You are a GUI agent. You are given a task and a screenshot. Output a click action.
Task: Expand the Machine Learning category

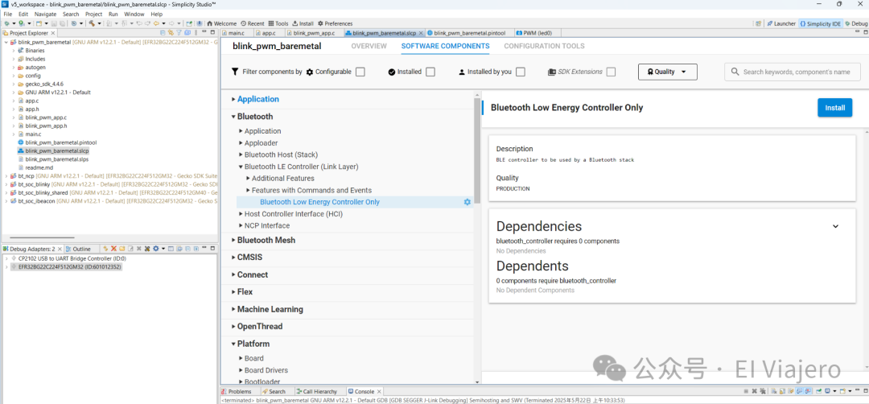233,309
